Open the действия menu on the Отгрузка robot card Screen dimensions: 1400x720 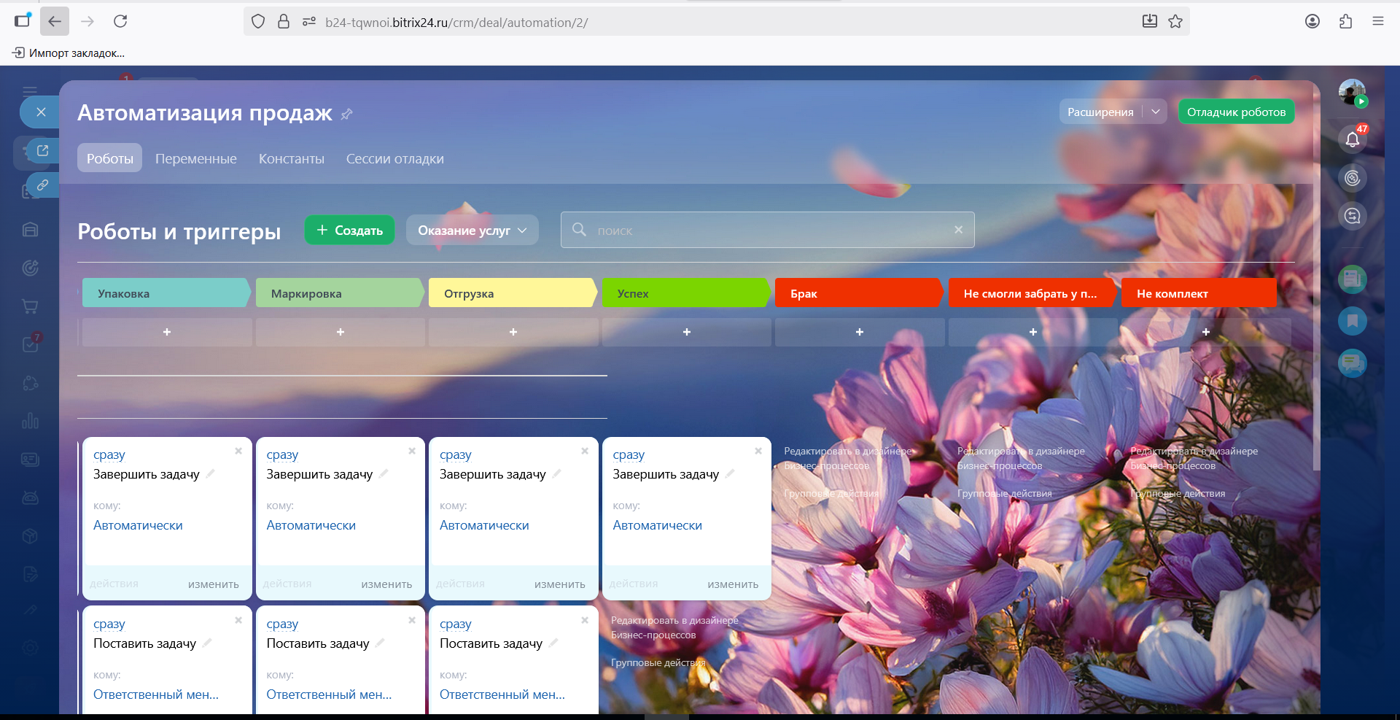(x=460, y=584)
